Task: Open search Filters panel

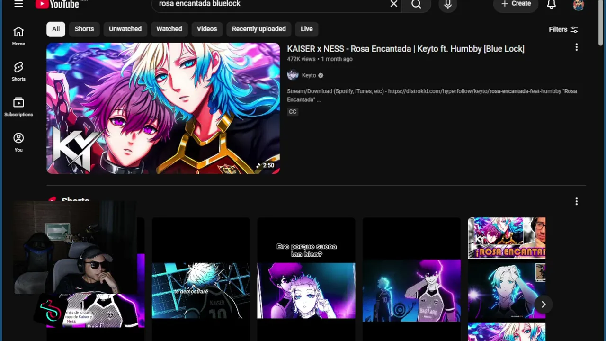Action: pos(563,29)
